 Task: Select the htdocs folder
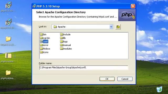coord(45,49)
